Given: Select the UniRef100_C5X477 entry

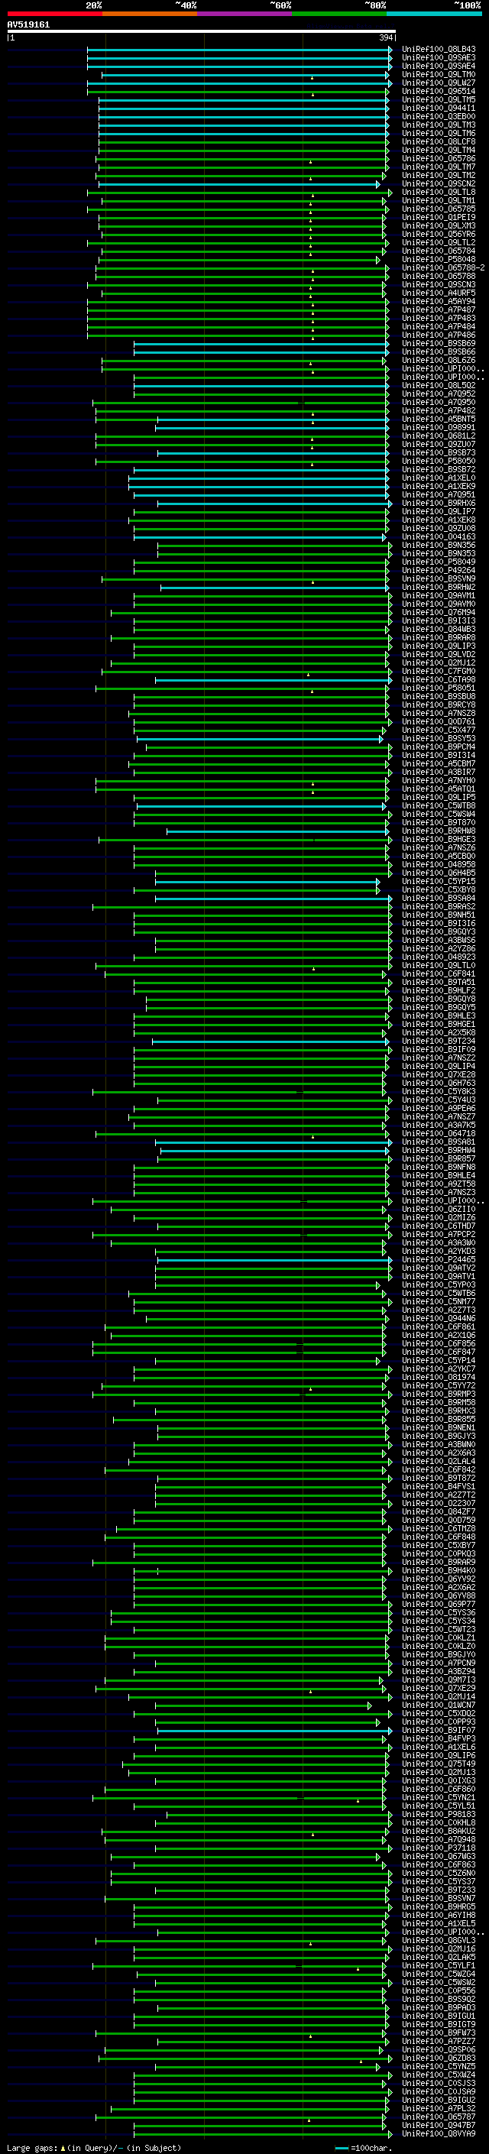Looking at the screenshot, I should click(439, 730).
